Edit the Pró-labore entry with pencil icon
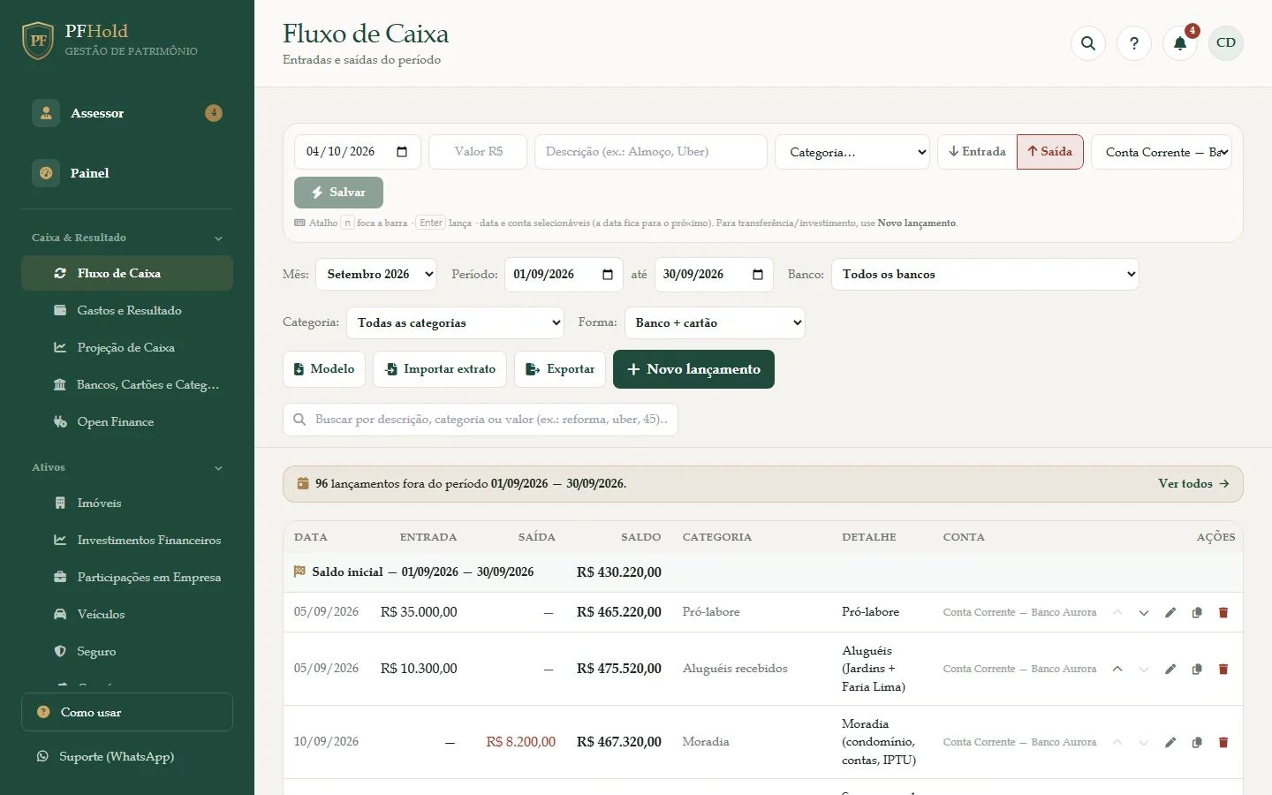Screen dimensions: 1272x795 (x=1170, y=613)
